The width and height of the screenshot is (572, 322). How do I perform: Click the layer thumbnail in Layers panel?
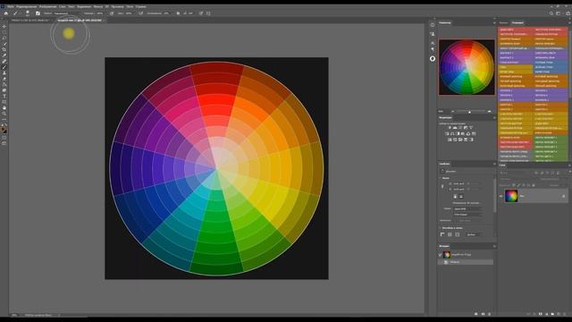coord(511,196)
